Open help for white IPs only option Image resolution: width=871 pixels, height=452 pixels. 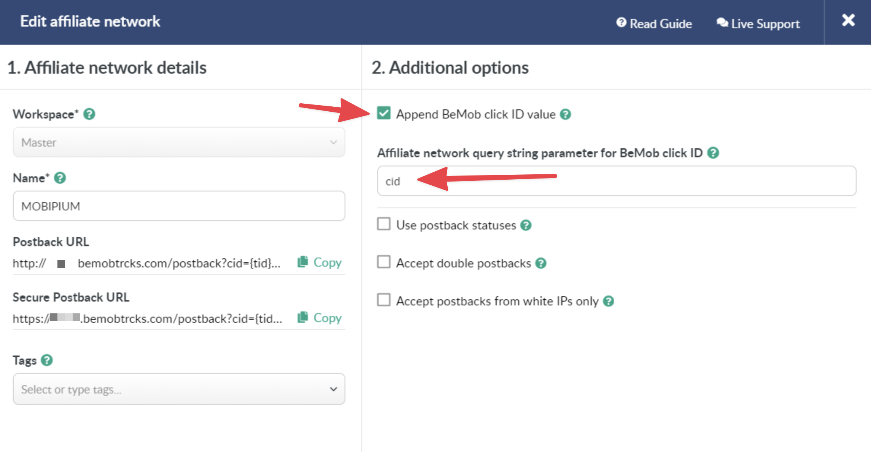click(609, 301)
